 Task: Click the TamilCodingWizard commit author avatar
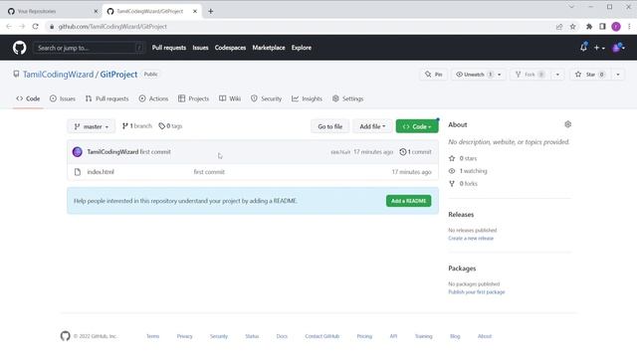(78, 152)
